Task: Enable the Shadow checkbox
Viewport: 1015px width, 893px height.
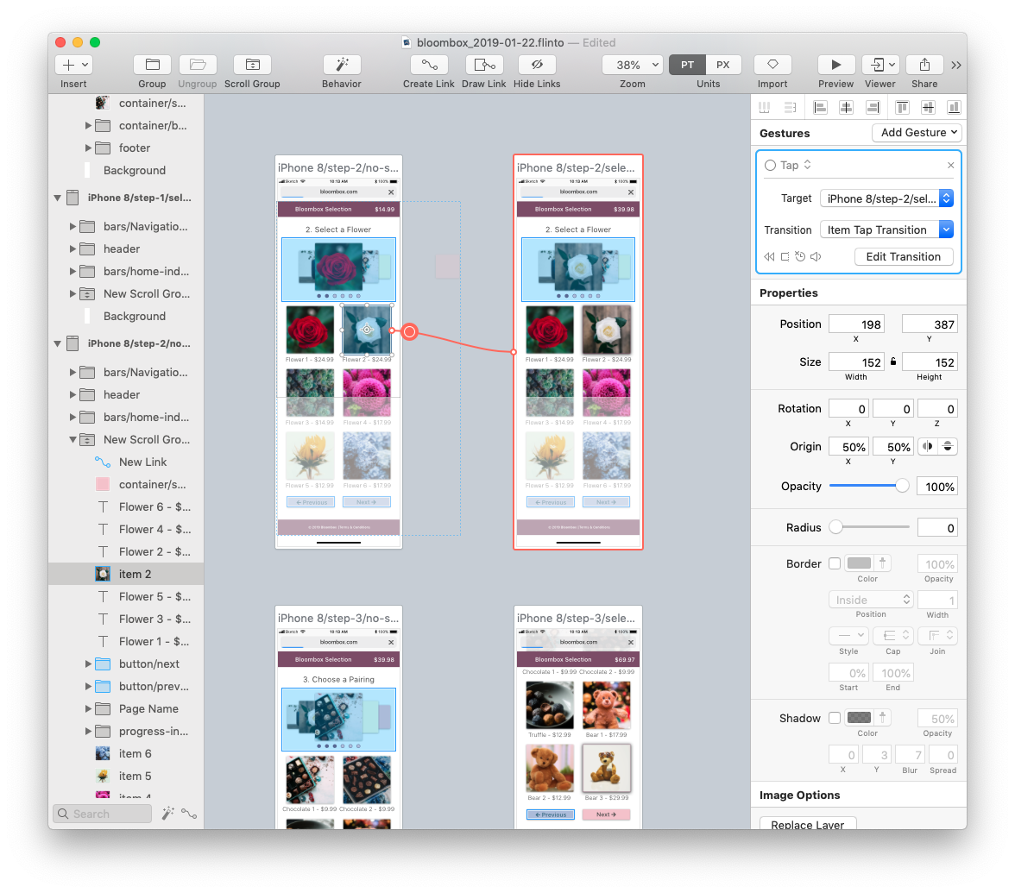Action: coord(835,718)
